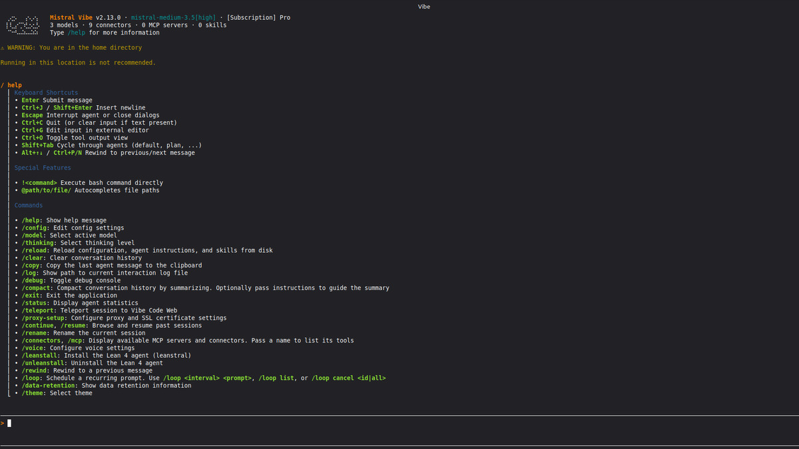Click the Ctrl+C Quit shortcut line
The height and width of the screenshot is (449, 799).
(96, 122)
